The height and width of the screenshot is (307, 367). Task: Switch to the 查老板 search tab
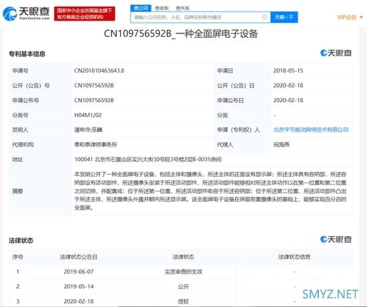tap(161, 9)
